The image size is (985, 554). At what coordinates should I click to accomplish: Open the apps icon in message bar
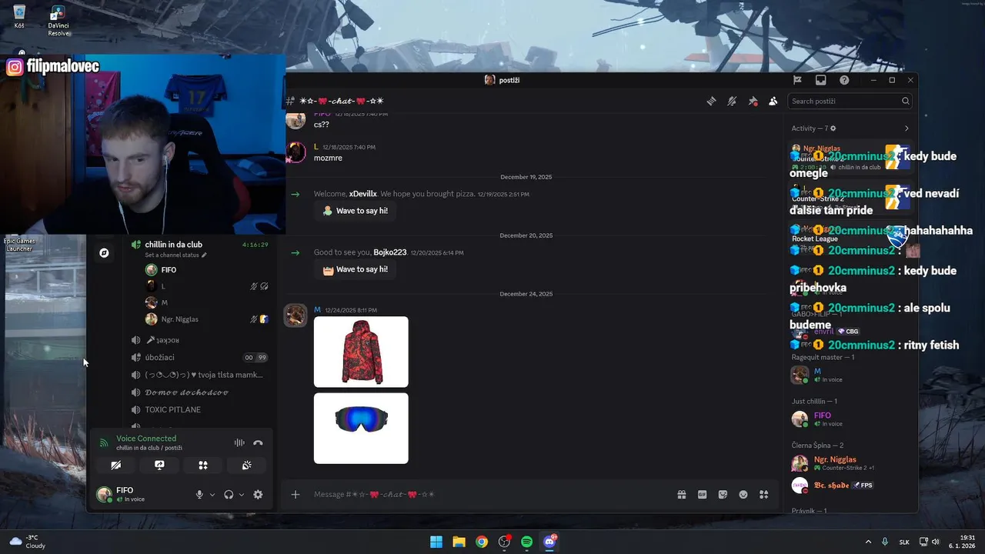coord(763,495)
